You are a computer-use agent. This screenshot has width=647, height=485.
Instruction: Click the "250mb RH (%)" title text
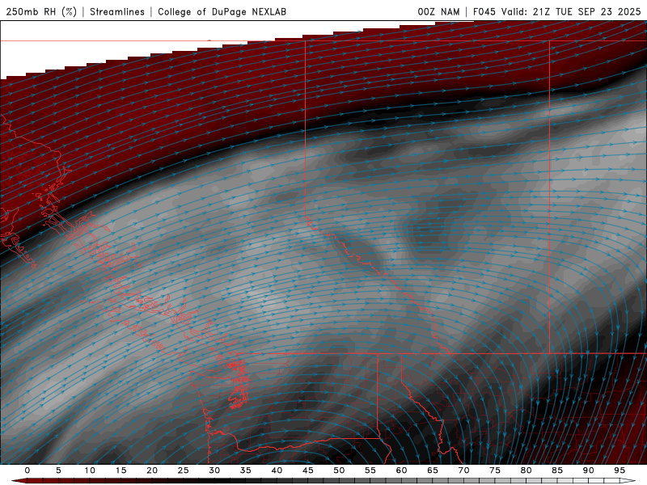click(x=41, y=11)
